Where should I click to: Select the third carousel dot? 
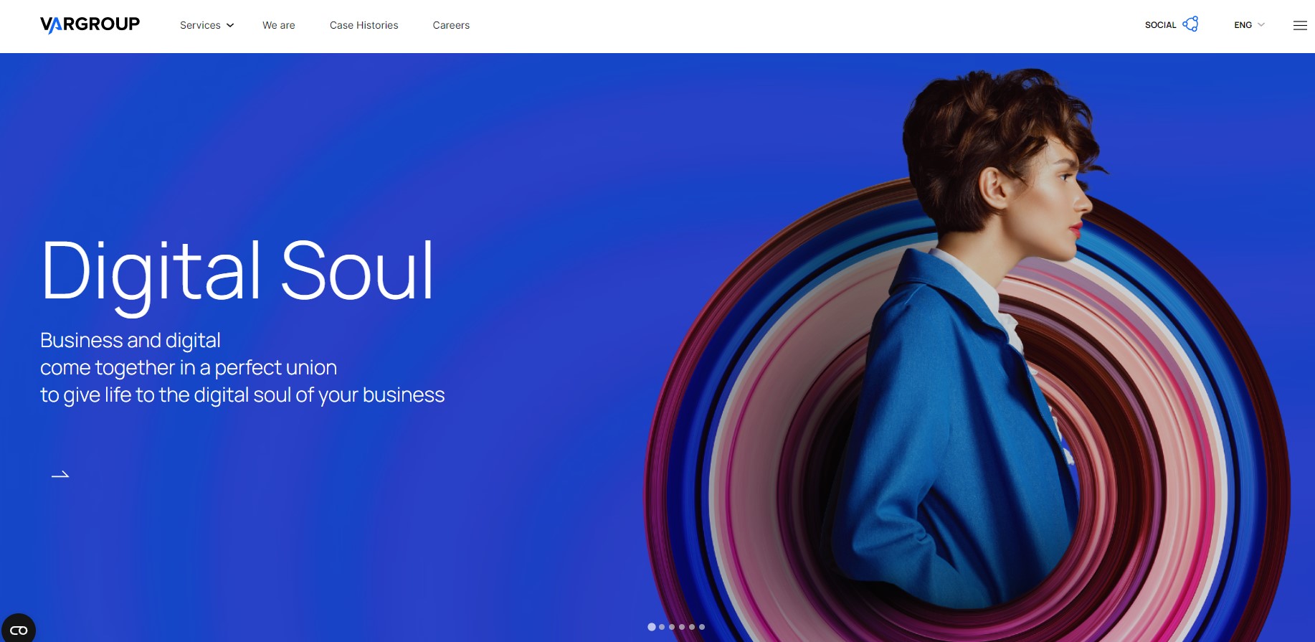point(672,627)
